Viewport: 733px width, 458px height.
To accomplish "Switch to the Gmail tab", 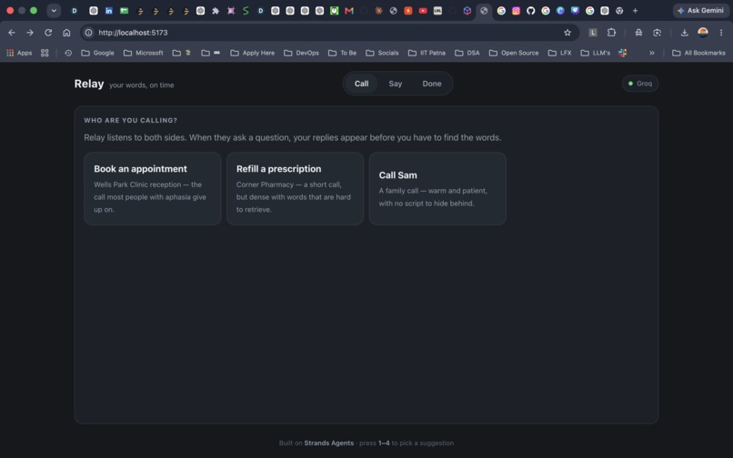I will click(x=348, y=11).
